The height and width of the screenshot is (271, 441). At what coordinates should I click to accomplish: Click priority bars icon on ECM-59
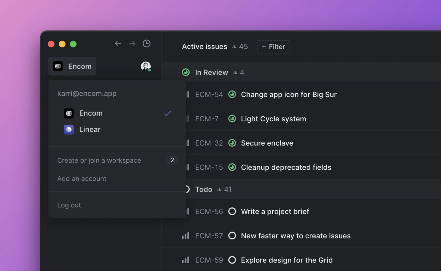coord(185,260)
